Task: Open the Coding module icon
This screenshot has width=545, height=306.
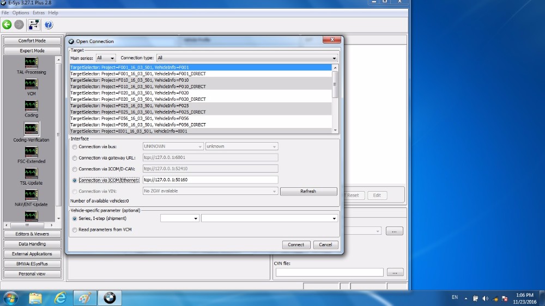Action: [32, 105]
